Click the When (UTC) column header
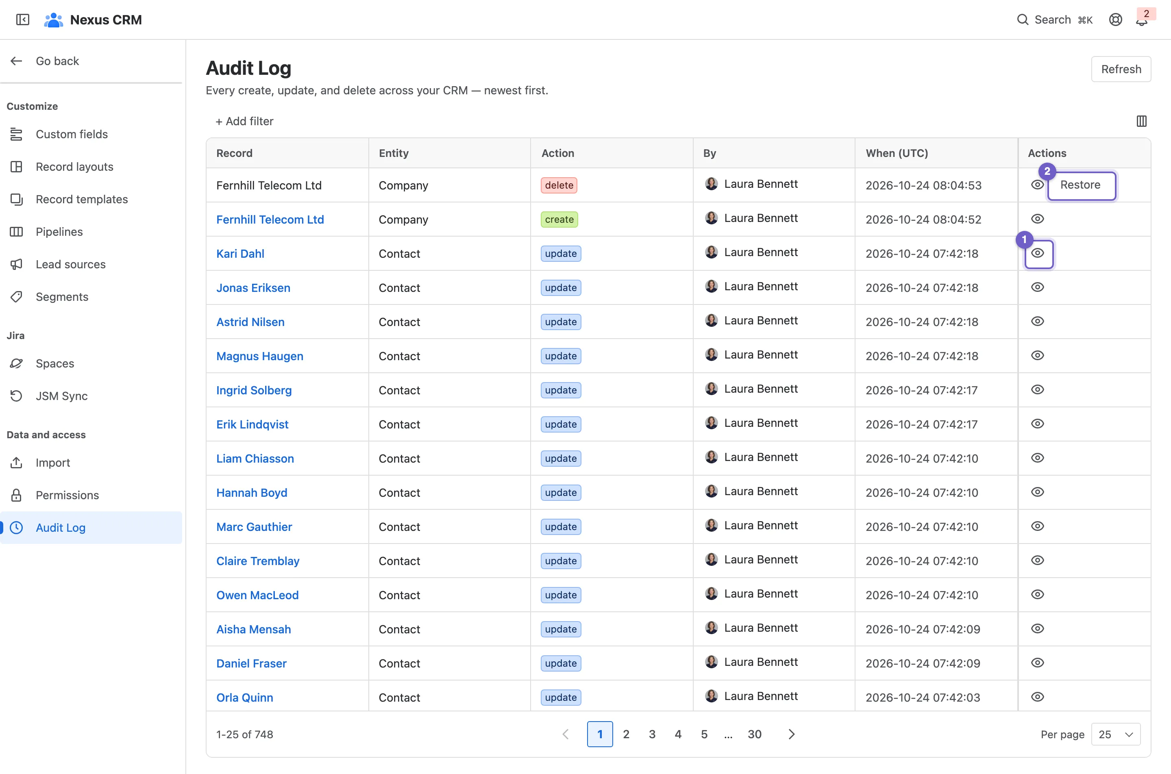The width and height of the screenshot is (1171, 774). click(897, 153)
